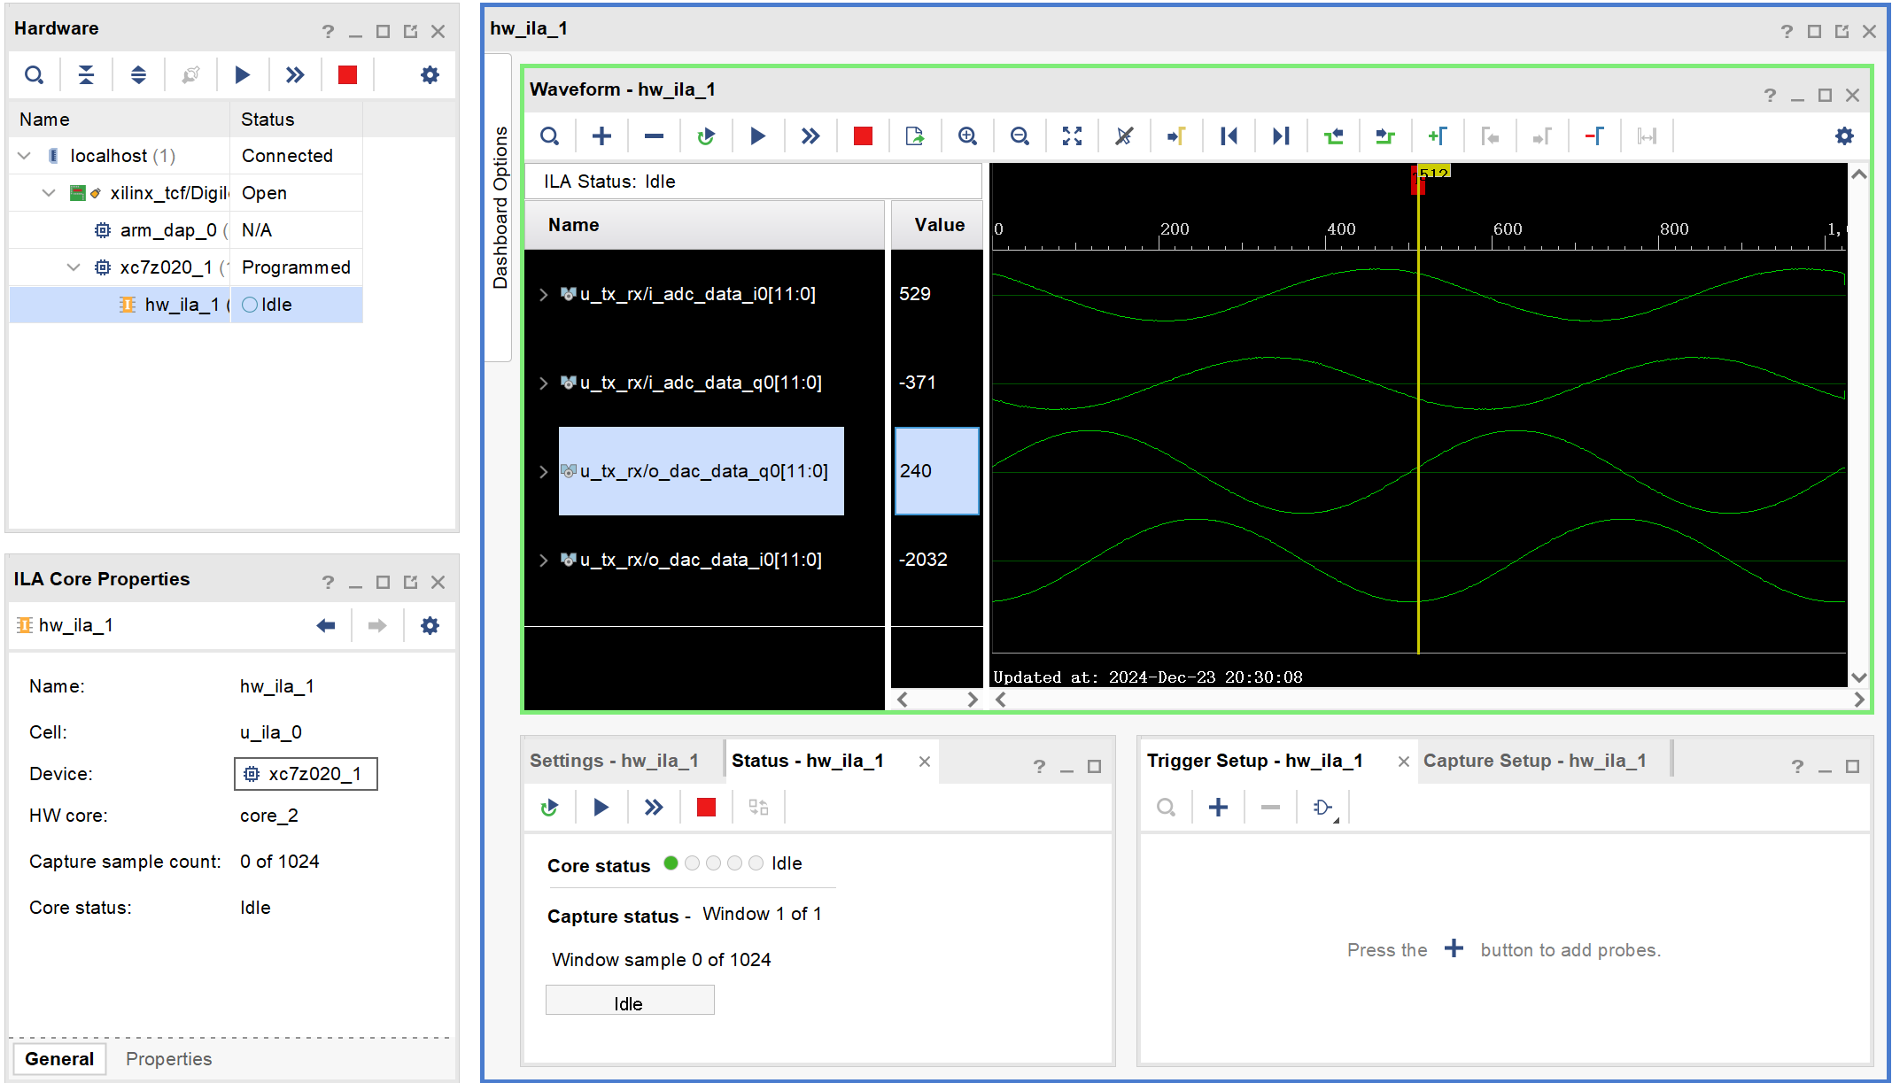Select arm_dap_0 in Hardware tree
This screenshot has height=1083, width=1892.
[186, 230]
